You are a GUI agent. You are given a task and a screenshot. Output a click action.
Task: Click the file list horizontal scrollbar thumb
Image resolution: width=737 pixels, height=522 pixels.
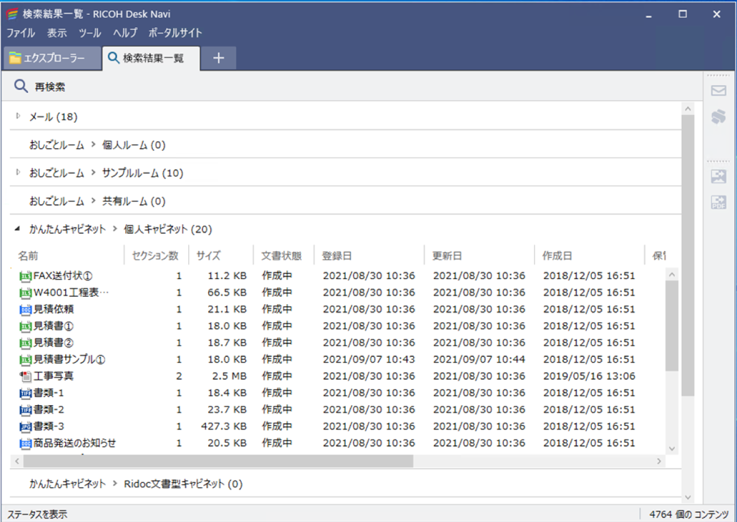coord(218,461)
